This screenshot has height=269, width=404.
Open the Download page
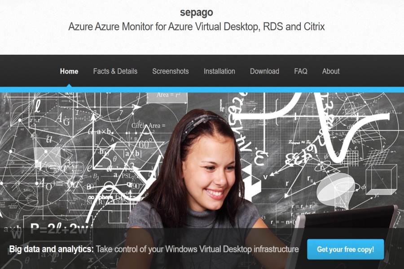[x=264, y=71]
